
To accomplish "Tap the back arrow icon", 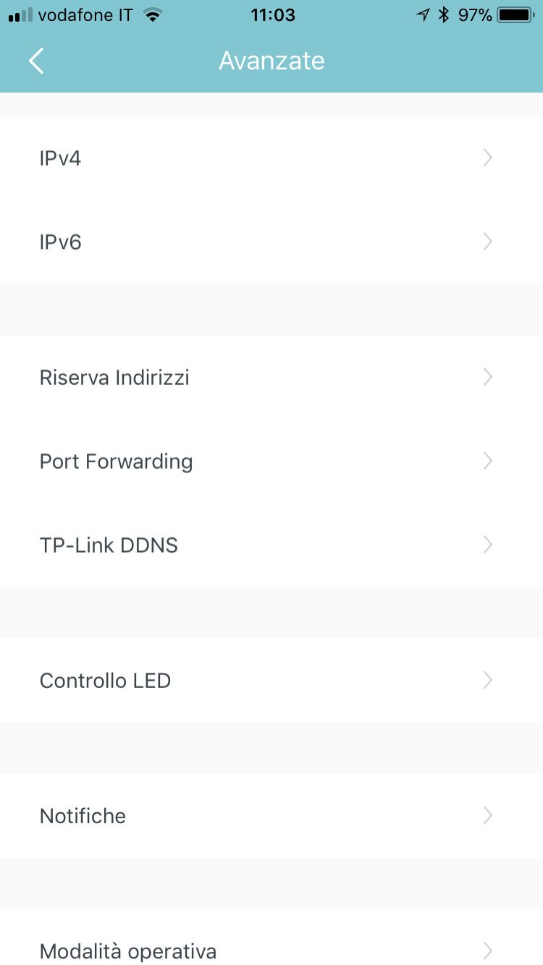I will coord(36,61).
